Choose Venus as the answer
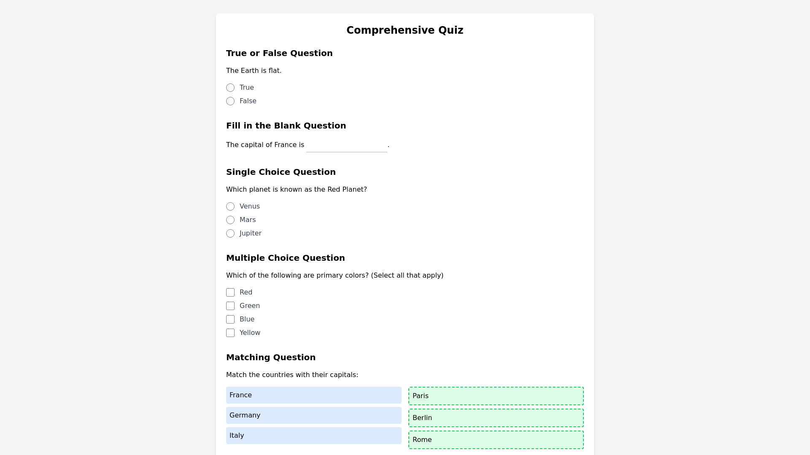The image size is (810, 455). (230, 206)
